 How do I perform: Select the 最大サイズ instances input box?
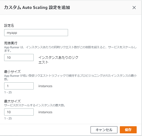coord(19,112)
